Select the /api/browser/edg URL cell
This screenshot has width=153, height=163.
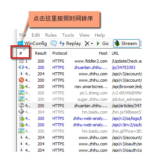coord(127,87)
